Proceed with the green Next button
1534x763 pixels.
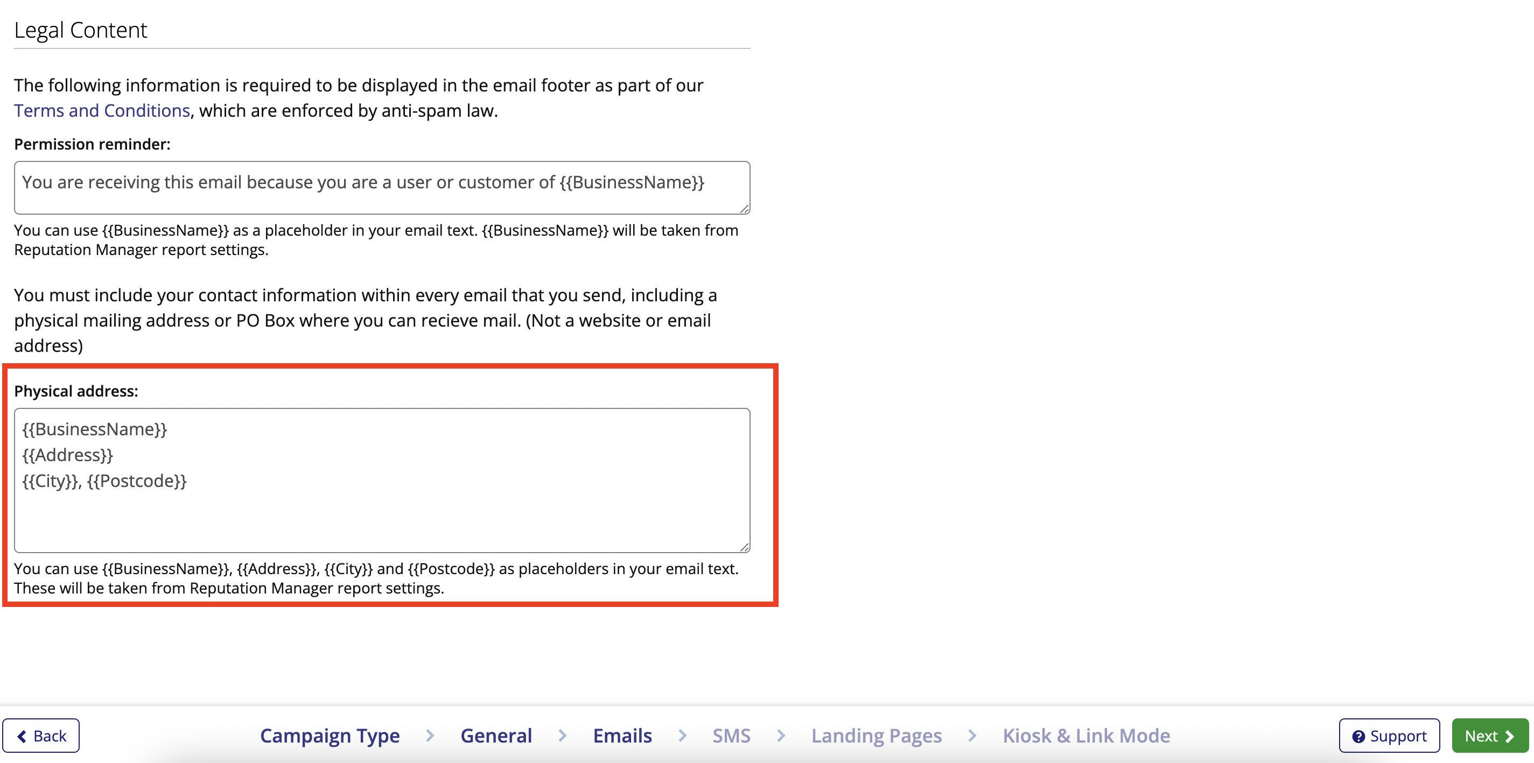coord(1489,736)
